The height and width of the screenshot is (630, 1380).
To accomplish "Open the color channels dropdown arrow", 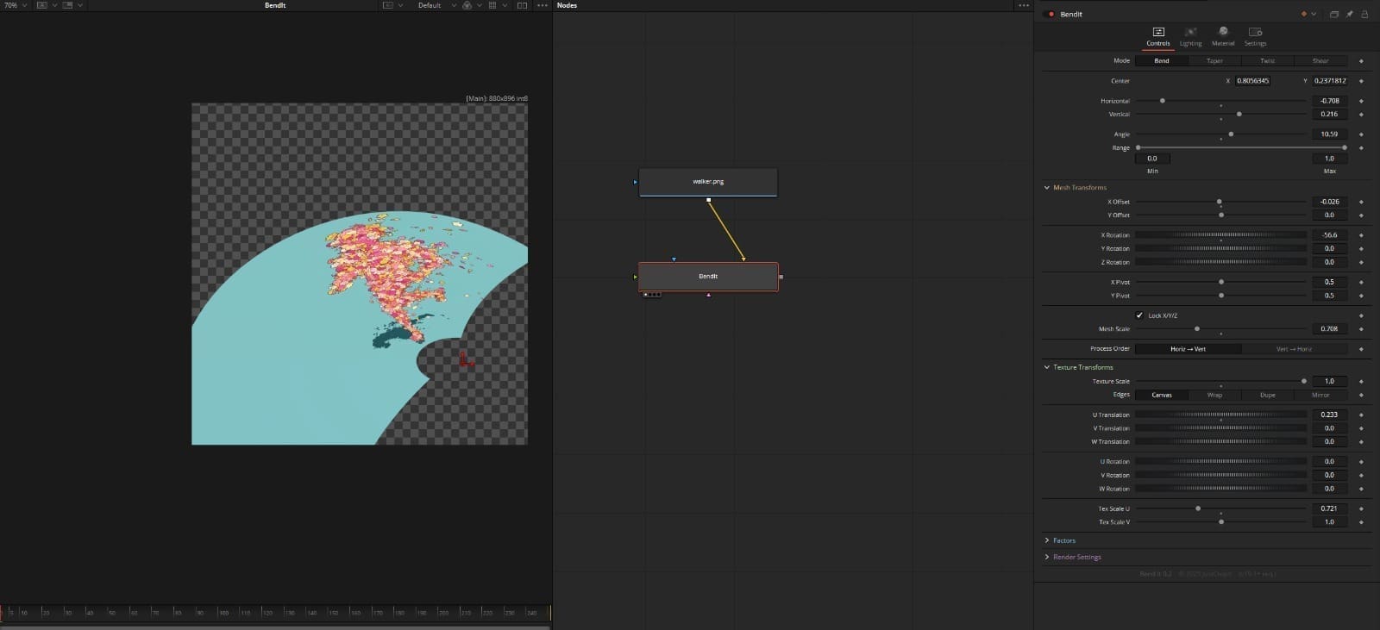I will click(x=479, y=5).
